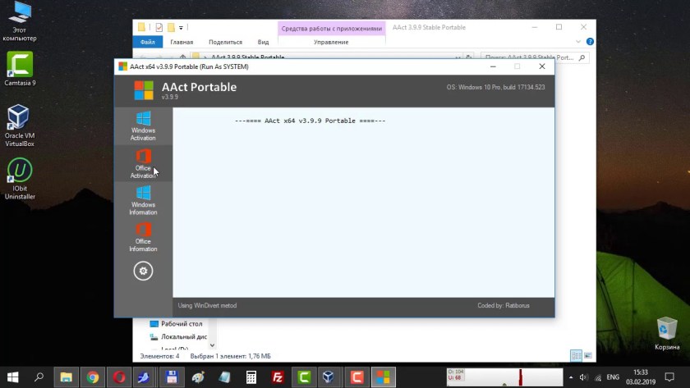Open Этот компьютер desktop icon
The width and height of the screenshot is (690, 388).
click(x=20, y=21)
